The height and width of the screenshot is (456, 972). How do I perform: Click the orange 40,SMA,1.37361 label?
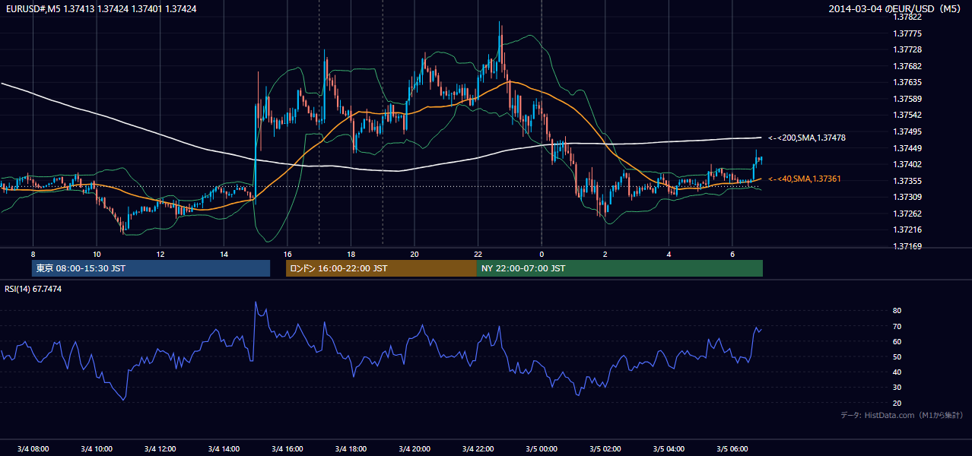(805, 179)
